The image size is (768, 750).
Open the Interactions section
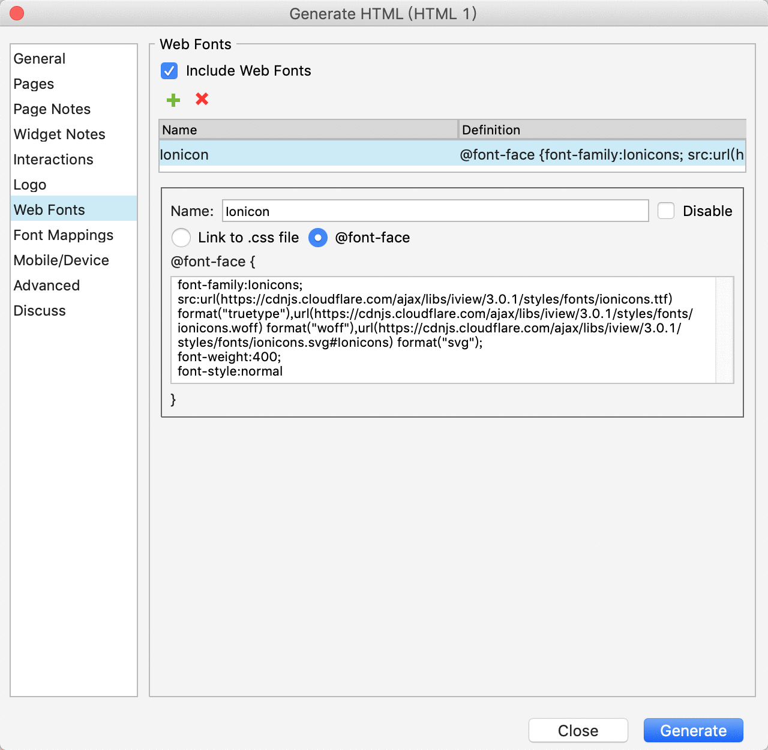tap(74, 160)
